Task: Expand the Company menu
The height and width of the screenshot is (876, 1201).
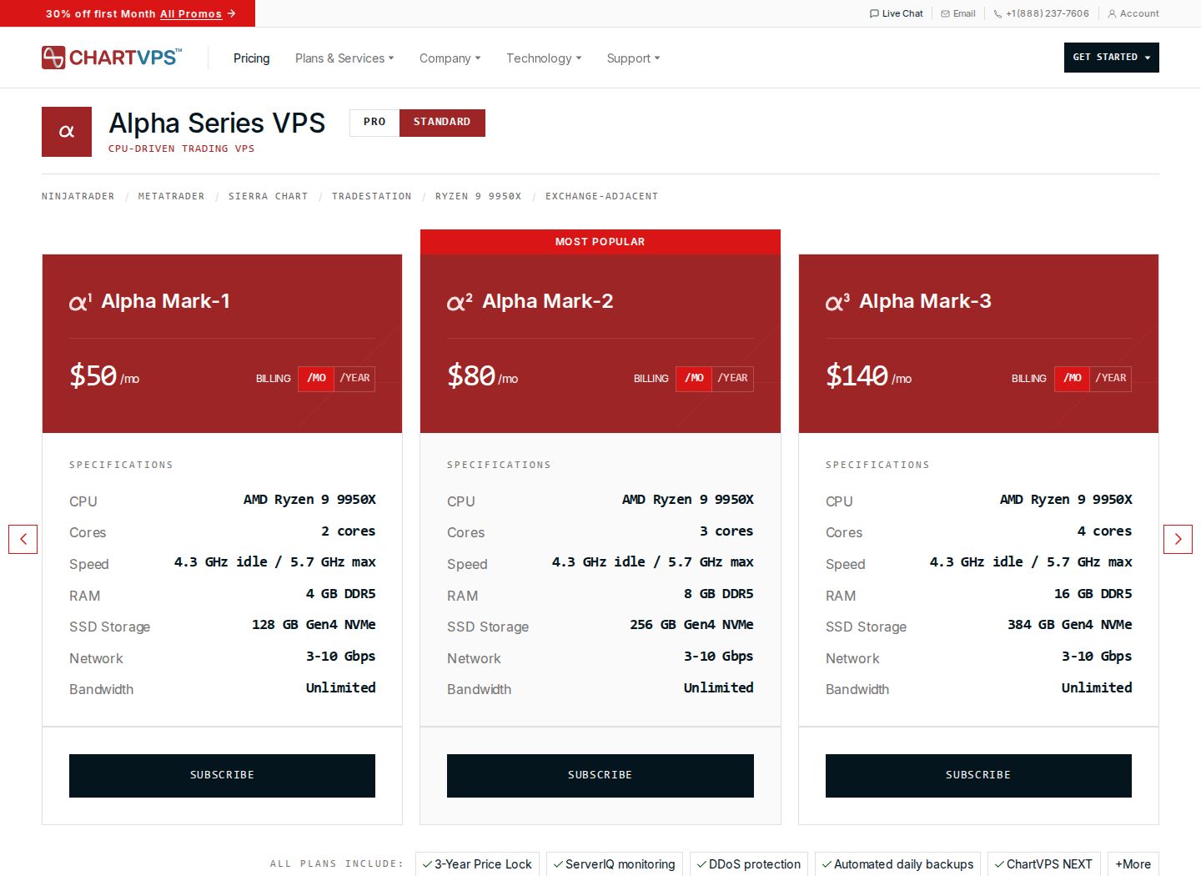Action: coord(450,58)
